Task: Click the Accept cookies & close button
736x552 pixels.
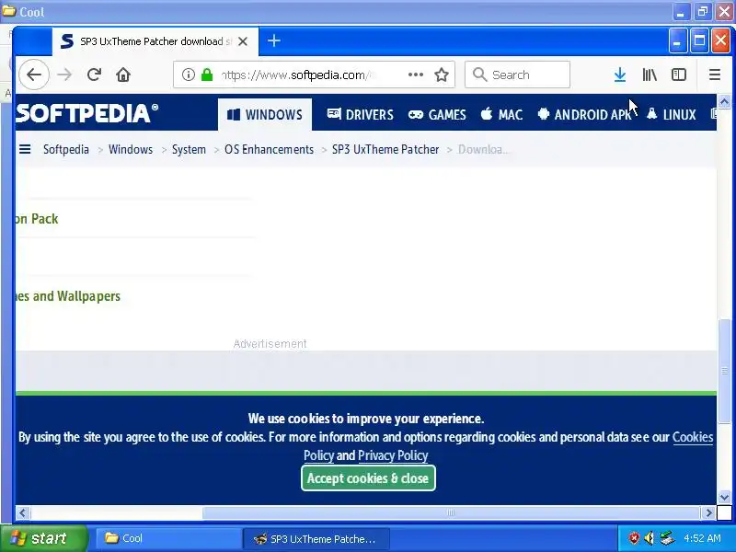Action: (368, 478)
